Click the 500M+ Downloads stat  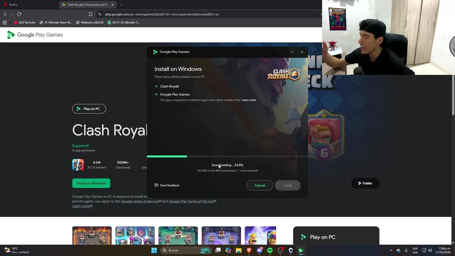click(x=123, y=165)
